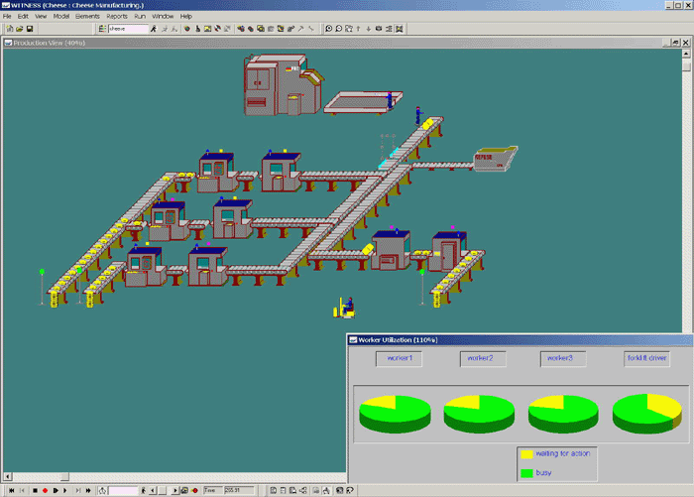Rewind simulation to the start
694x497 pixels.
[x=9, y=490]
